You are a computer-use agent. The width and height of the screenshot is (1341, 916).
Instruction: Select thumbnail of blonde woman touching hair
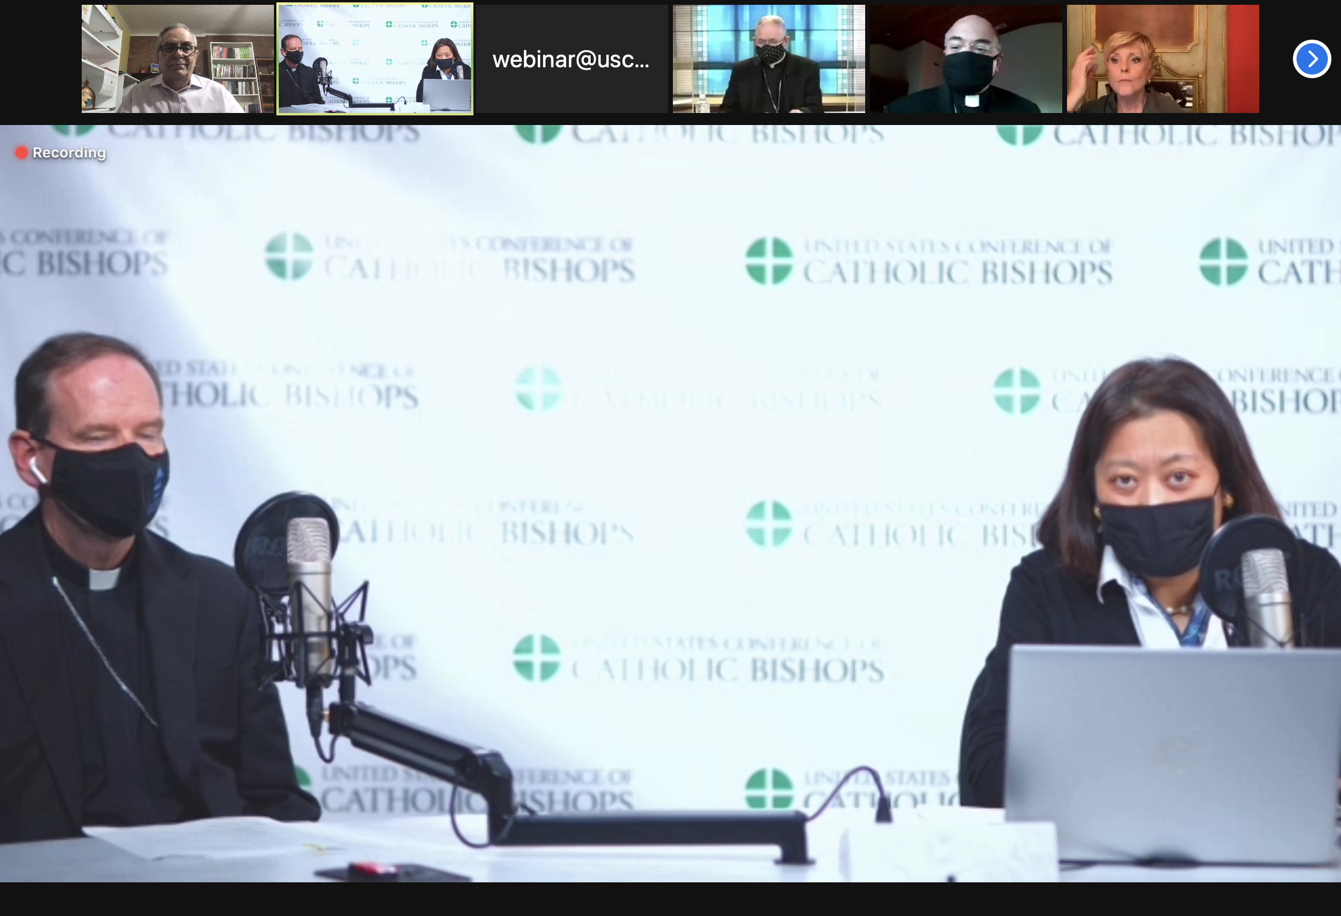1163,59
